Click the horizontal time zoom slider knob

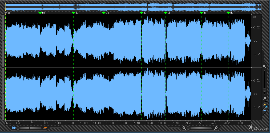point(188,128)
